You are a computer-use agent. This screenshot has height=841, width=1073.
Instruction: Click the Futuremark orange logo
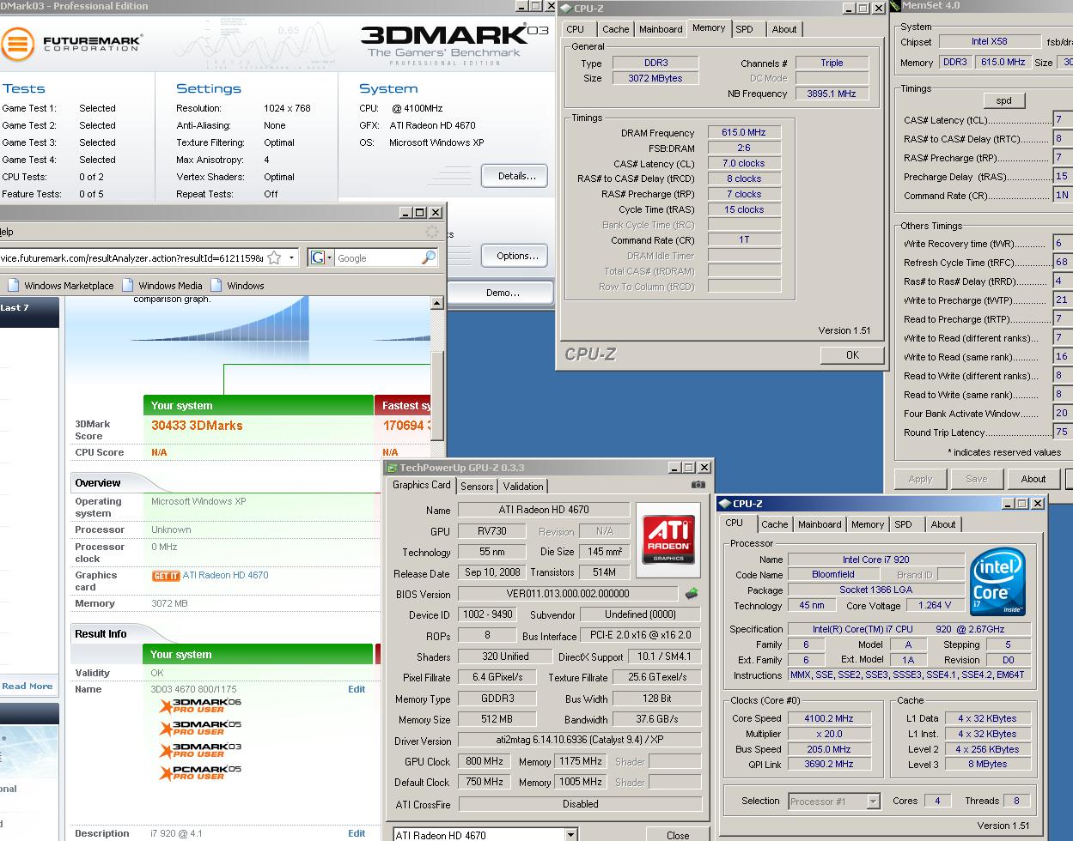18,45
